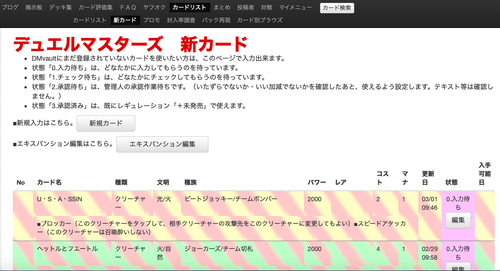Click race cell ビートジョッキー/チームボンバー
500x271 pixels.
(x=231, y=199)
